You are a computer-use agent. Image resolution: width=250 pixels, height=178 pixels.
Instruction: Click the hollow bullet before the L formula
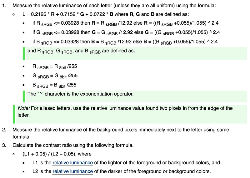coord(13,14)
